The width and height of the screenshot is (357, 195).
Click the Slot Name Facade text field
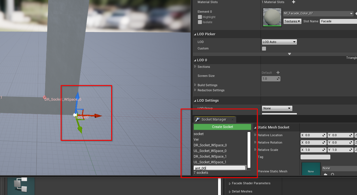tap(337, 21)
